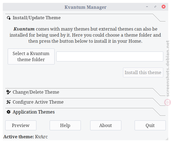Open the Change/Delete Theme section
This screenshot has width=171, height=143.
(85, 92)
